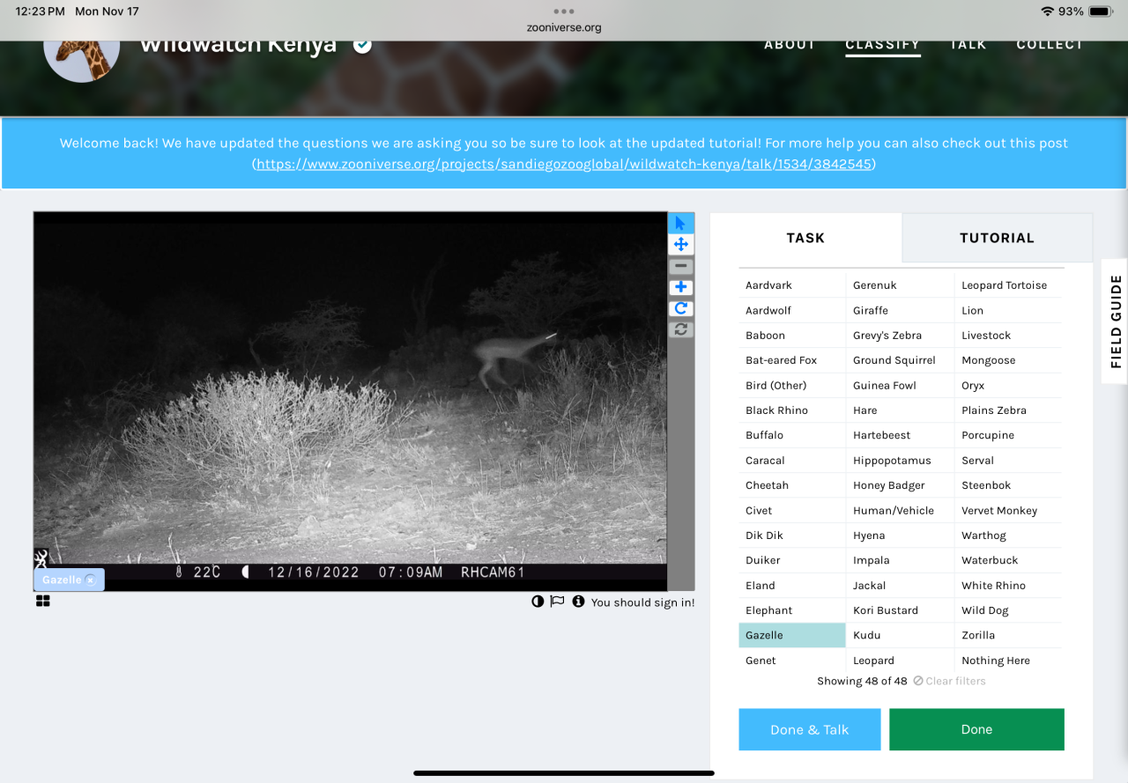Pick Impala in the species list
The image size is (1128, 783).
click(x=871, y=560)
